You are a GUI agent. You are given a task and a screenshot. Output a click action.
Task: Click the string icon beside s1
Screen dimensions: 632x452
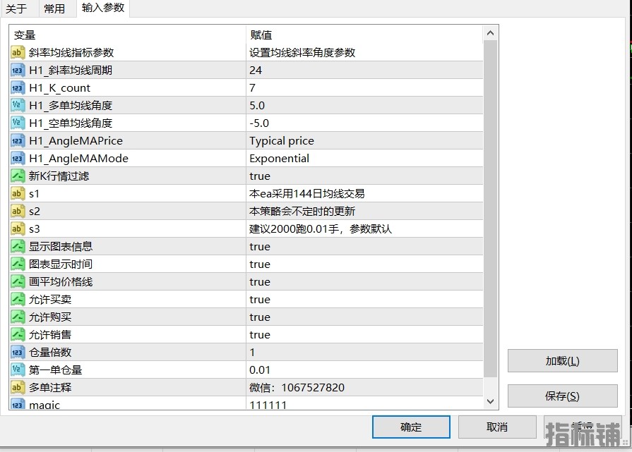[18, 194]
